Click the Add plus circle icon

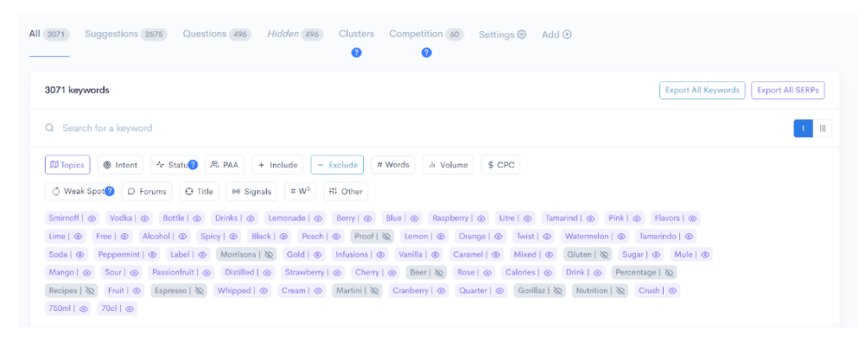pos(567,35)
